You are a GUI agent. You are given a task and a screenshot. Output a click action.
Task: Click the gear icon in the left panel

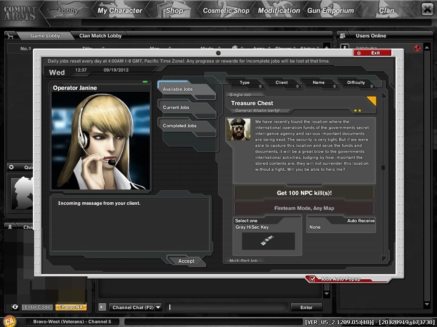(x=12, y=167)
